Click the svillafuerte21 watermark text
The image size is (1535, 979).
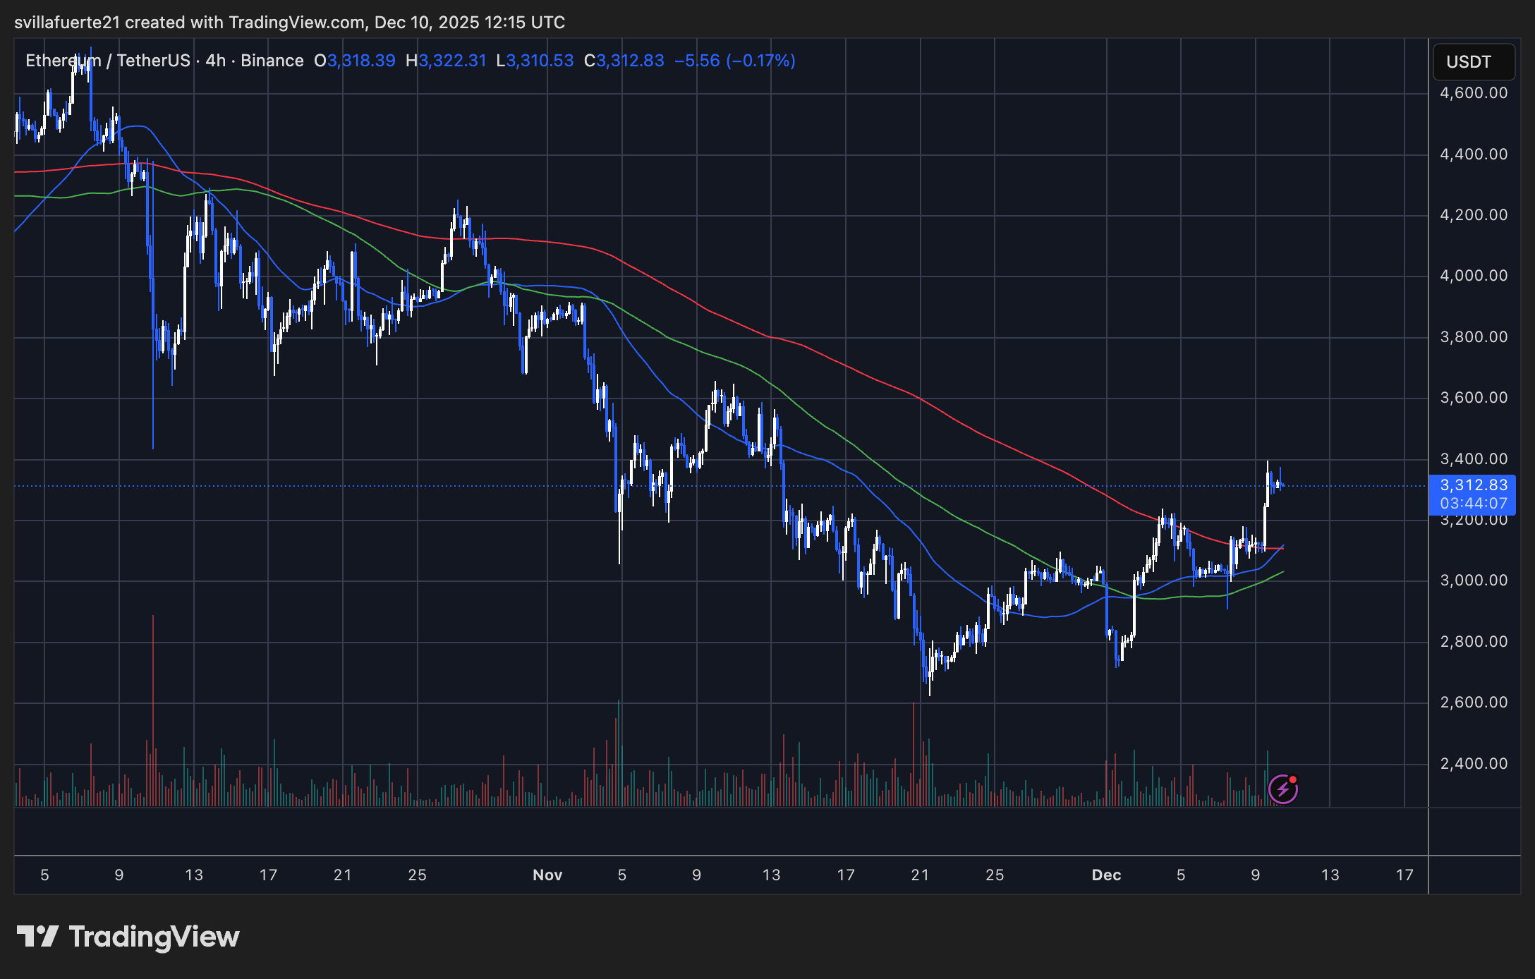(x=67, y=22)
